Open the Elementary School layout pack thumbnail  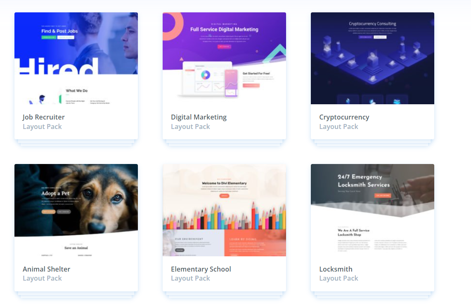coord(224,210)
